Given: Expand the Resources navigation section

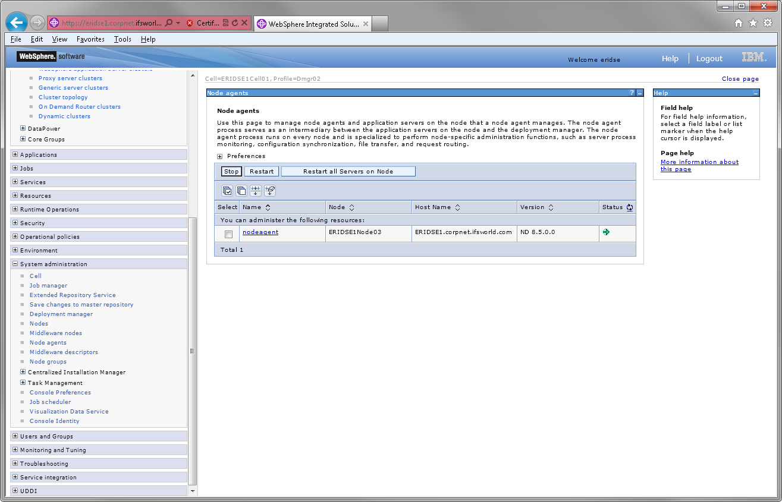Looking at the screenshot, I should tap(15, 195).
